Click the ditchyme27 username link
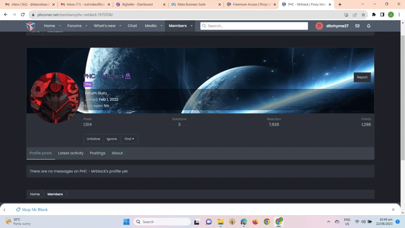This screenshot has height=228, width=405. point(337,26)
